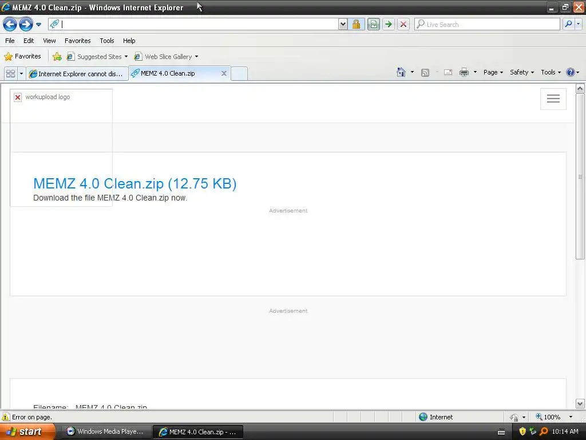This screenshot has width=586, height=440.
Task: Switch to Windows Media Player taskbar button
Action: coord(106,431)
